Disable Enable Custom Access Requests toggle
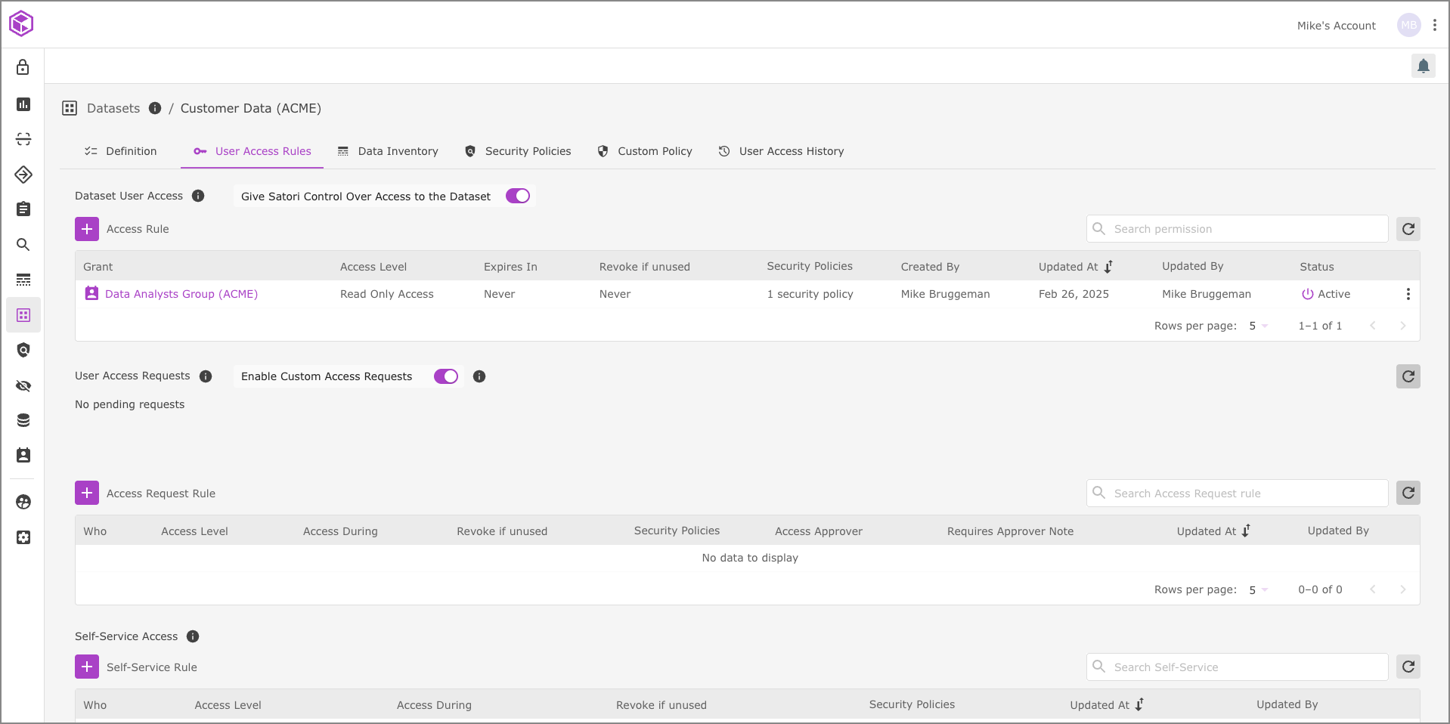 pyautogui.click(x=446, y=376)
